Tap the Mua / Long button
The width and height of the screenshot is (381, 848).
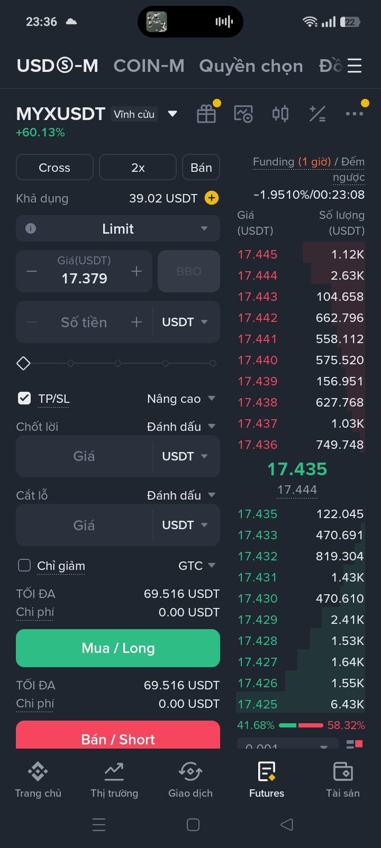pos(118,648)
